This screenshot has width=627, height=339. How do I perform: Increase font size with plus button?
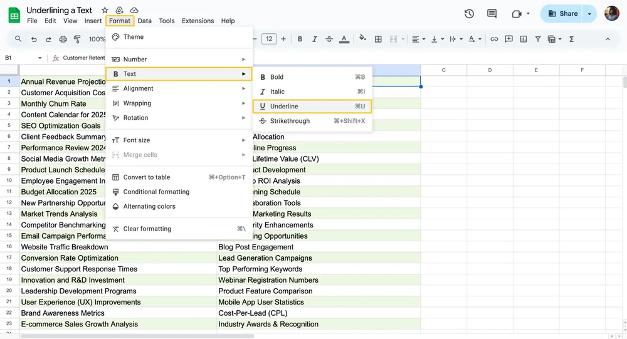coord(283,39)
